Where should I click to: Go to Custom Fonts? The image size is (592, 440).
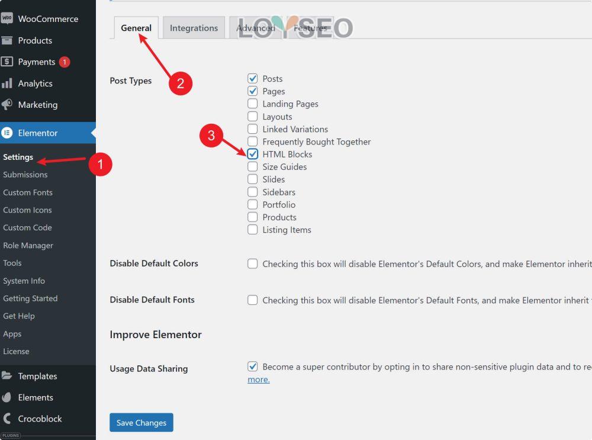click(x=28, y=192)
